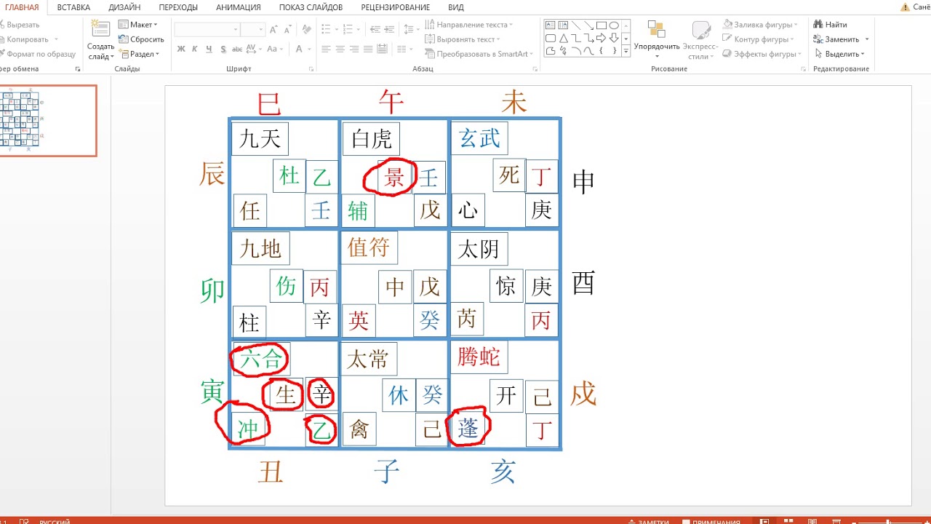Increase font size with the larger A icon
The height and width of the screenshot is (524, 931).
pos(273,30)
